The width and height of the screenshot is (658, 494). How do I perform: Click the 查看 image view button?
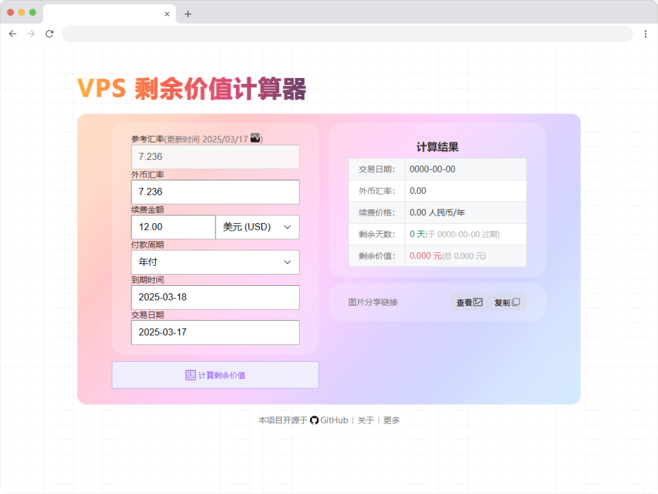pos(469,302)
